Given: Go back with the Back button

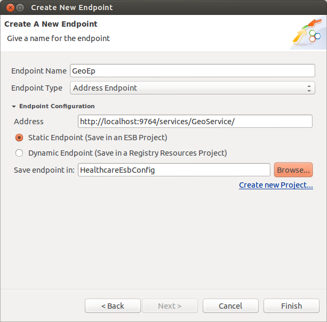Looking at the screenshot, I should 113,306.
